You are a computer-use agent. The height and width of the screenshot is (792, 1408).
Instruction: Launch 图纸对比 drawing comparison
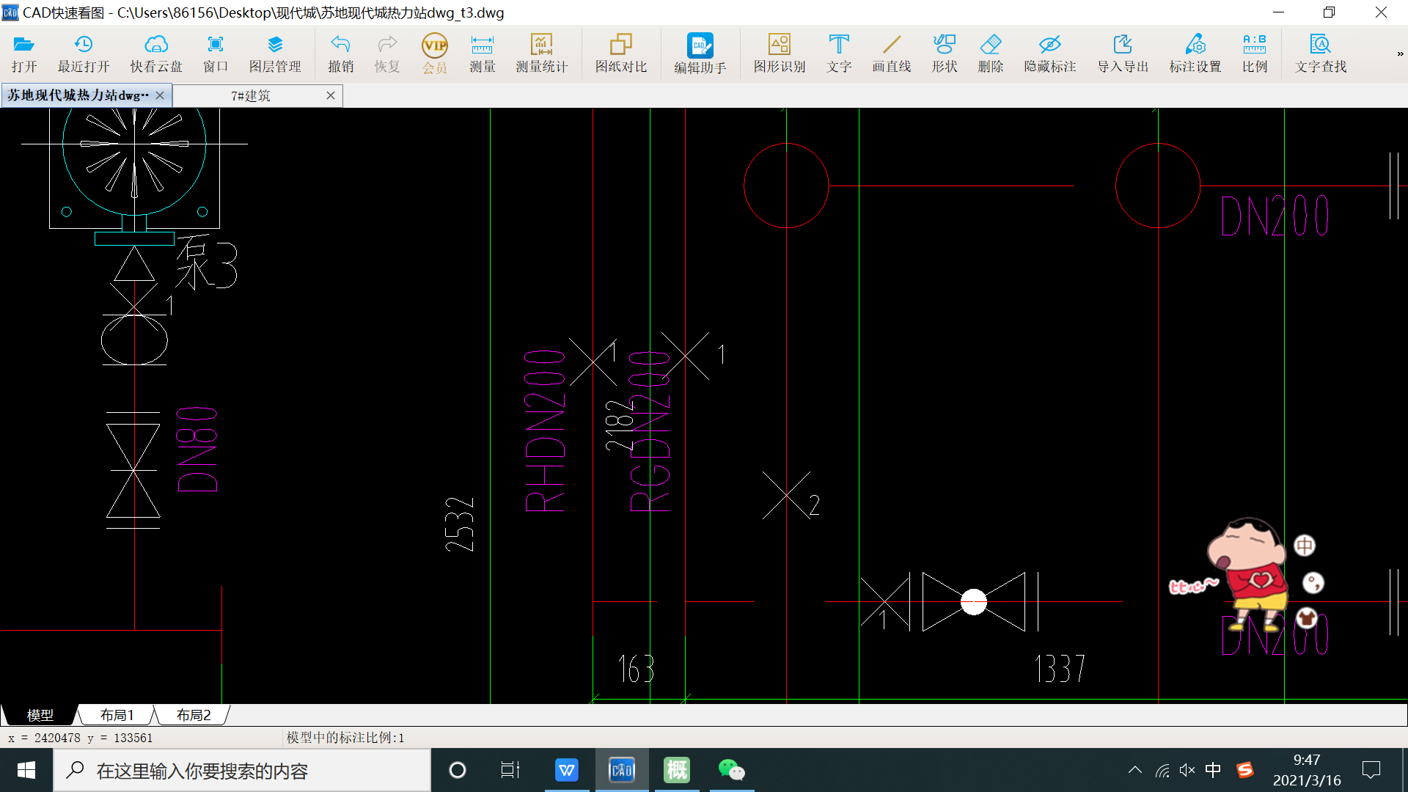pyautogui.click(x=621, y=54)
